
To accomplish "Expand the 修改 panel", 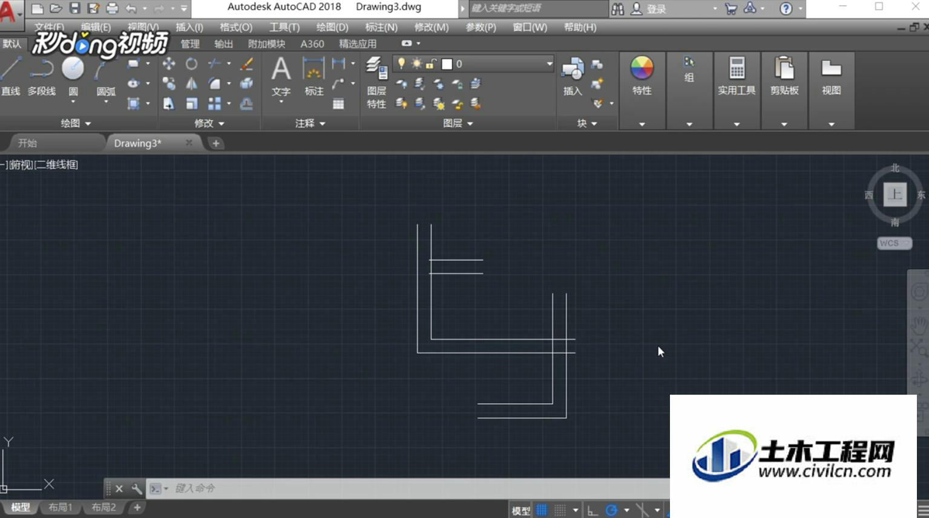I will coord(209,123).
